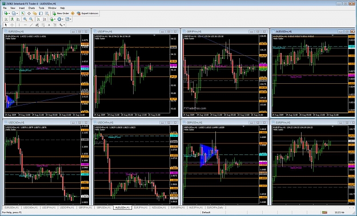Select the Equidistant Channel tool
Image resolution: width=357 pixels, height=216 pixels.
(x=37, y=25)
